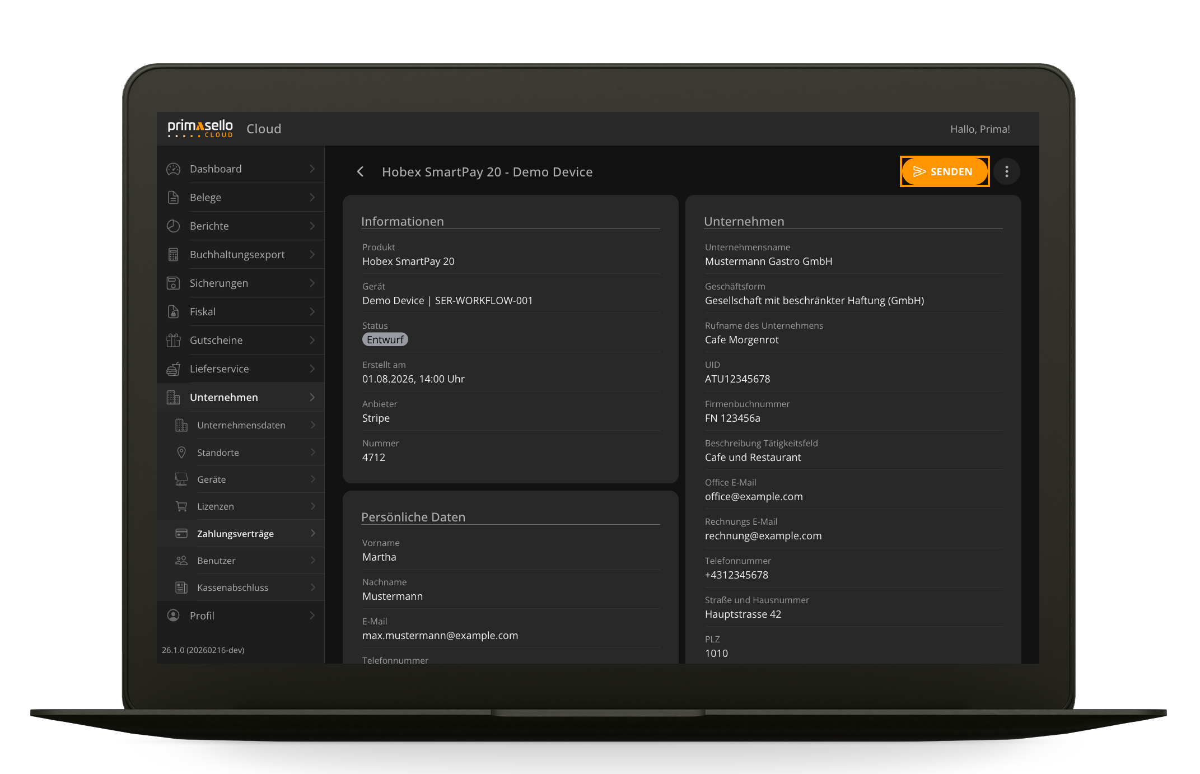Navigate to Sicherungen

click(x=241, y=283)
